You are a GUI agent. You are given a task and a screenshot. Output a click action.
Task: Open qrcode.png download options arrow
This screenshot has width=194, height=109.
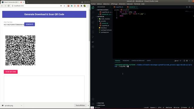tap(21, 106)
